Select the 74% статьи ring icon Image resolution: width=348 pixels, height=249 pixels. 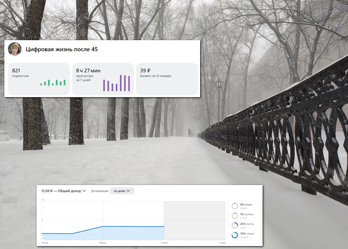click(235, 235)
